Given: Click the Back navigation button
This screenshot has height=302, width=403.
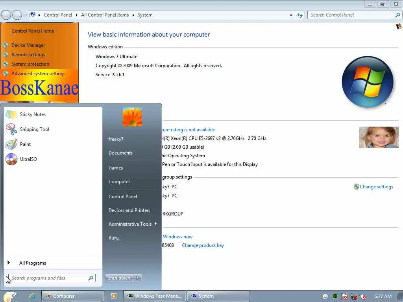Looking at the screenshot, I should pyautogui.click(x=6, y=15).
